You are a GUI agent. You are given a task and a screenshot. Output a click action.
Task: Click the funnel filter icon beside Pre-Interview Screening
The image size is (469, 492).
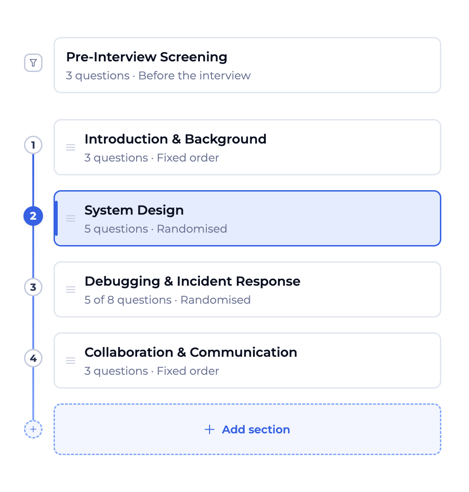[x=33, y=63]
